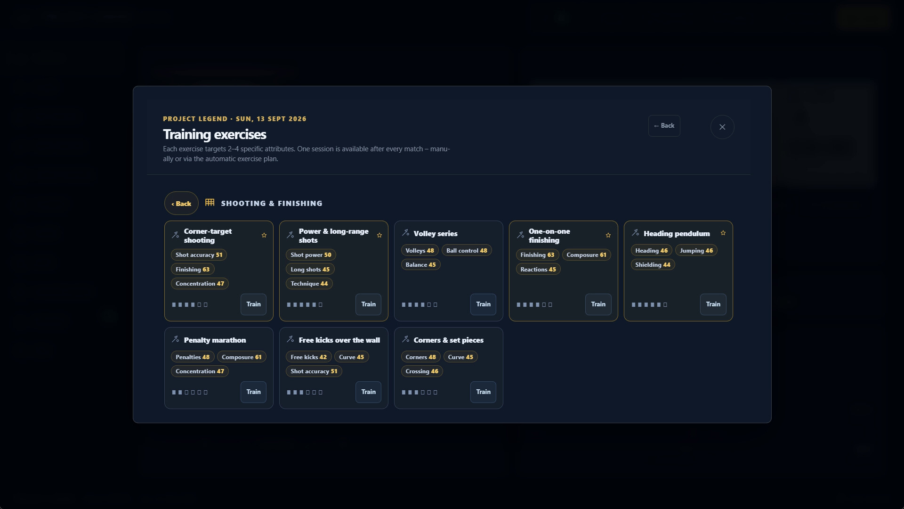
Task: Train the Penalty marathon exercise
Action: click(253, 392)
